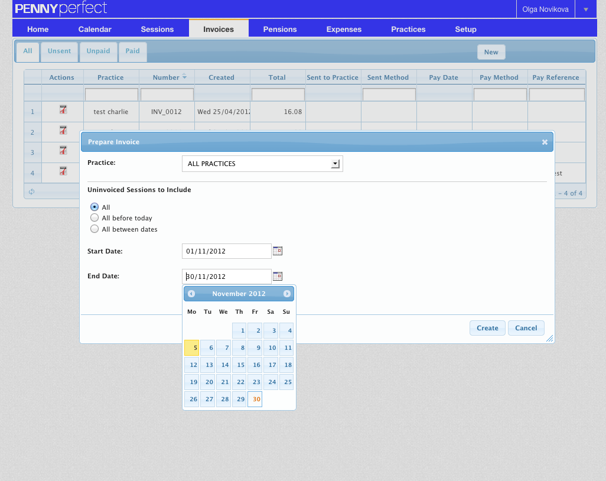Open the Expenses tab
Image resolution: width=606 pixels, height=481 pixels.
pyautogui.click(x=344, y=29)
